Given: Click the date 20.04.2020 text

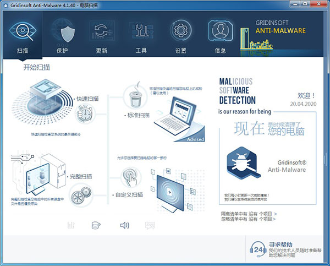Looking at the screenshot, I should (303, 104).
